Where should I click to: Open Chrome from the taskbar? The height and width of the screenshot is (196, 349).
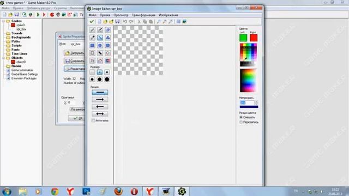[55, 191]
